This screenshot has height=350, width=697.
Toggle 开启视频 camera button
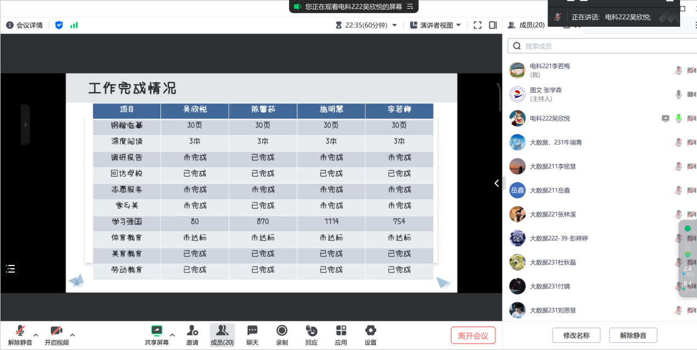tap(57, 331)
